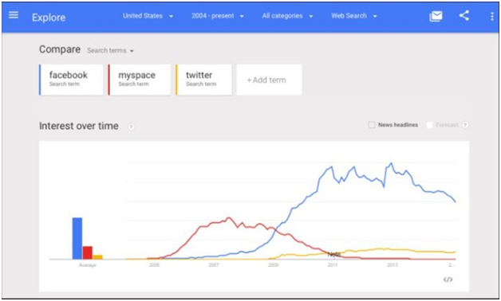Expand the Web Search type dropdown
This screenshot has height=301, width=501.
tap(354, 16)
